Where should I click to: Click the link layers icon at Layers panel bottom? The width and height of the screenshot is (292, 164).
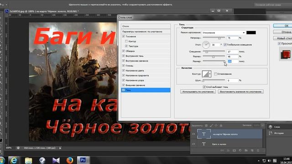click(x=222, y=150)
